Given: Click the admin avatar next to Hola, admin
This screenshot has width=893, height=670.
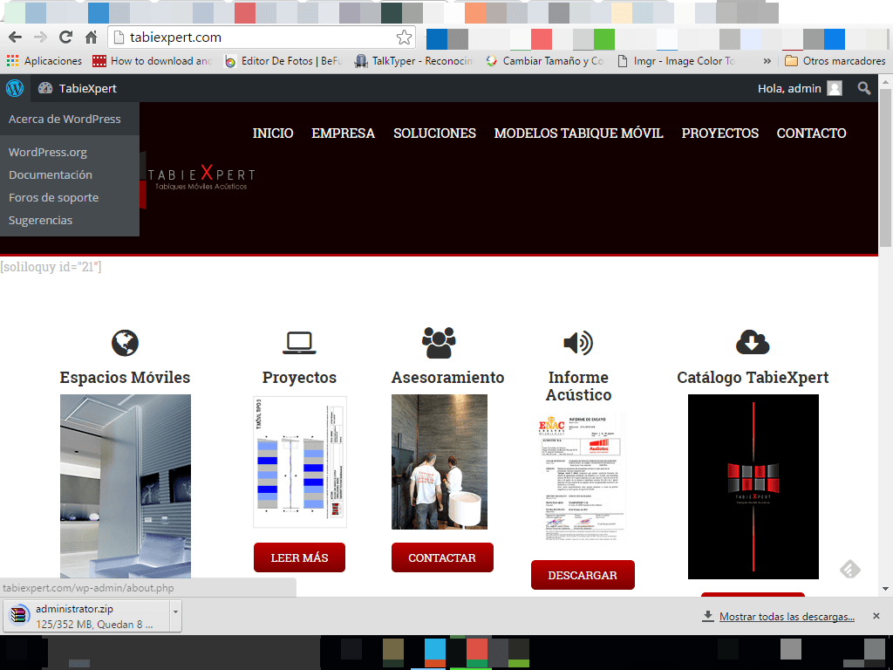Looking at the screenshot, I should (x=835, y=88).
